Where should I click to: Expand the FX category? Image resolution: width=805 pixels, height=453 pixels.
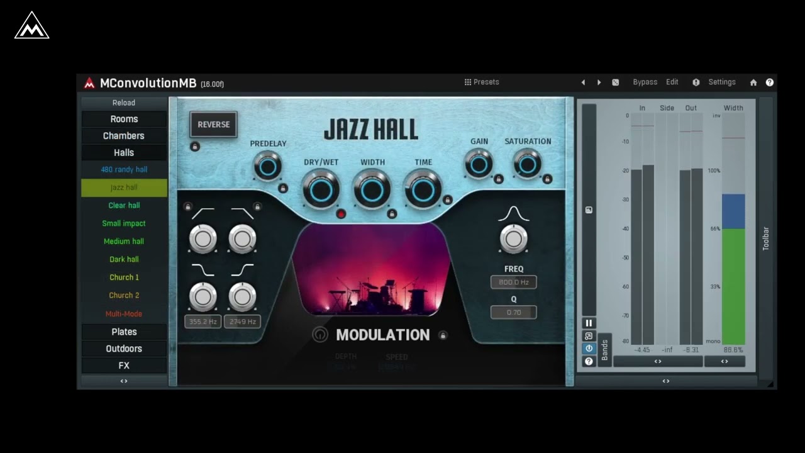coord(124,366)
